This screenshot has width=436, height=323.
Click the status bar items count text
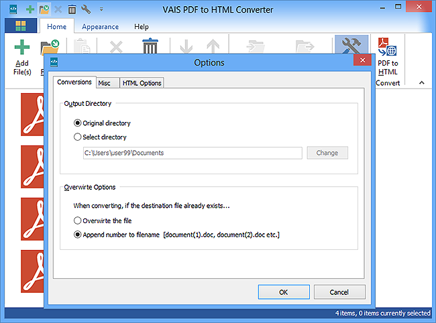(x=382, y=313)
